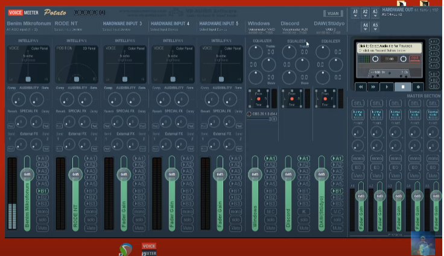Disable A1 routing on Windows strip
444x256 pixels.
pos(270,158)
